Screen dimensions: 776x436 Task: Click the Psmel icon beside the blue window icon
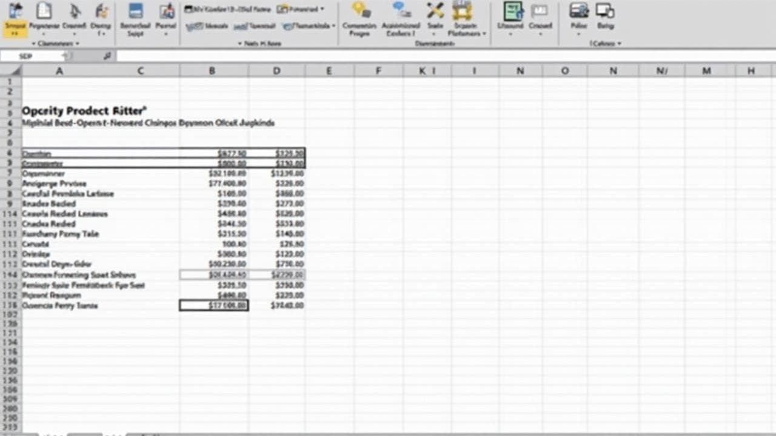click(x=166, y=10)
